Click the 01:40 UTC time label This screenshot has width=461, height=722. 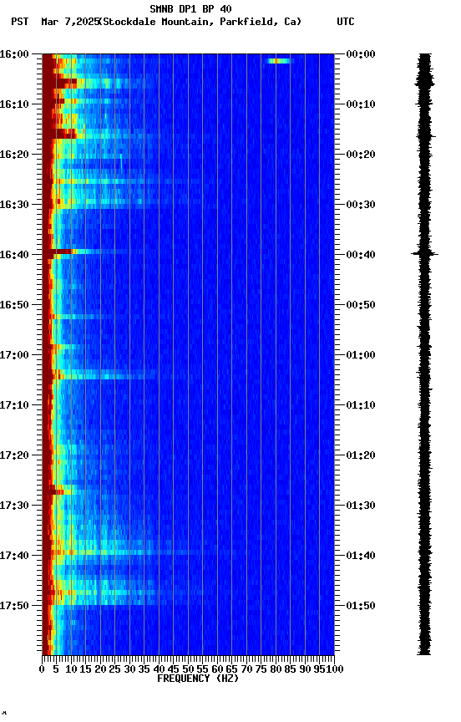coord(361,557)
